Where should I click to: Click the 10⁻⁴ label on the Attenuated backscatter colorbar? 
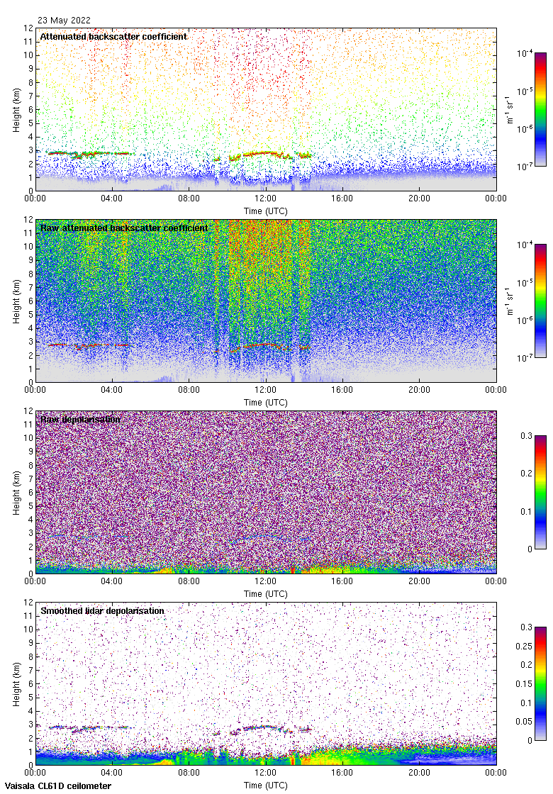524,53
